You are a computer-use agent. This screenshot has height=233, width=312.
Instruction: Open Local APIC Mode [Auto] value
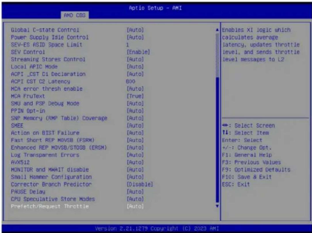[x=135, y=67]
